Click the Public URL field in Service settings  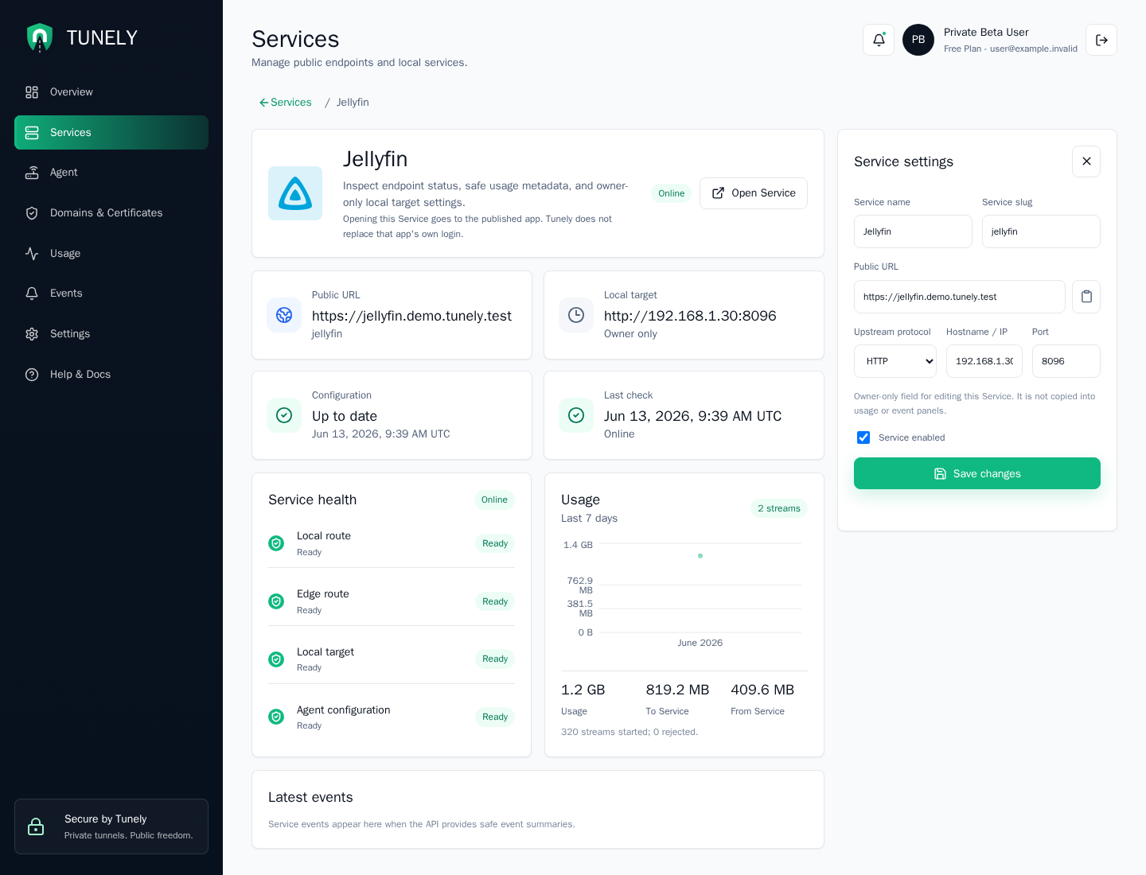(960, 297)
